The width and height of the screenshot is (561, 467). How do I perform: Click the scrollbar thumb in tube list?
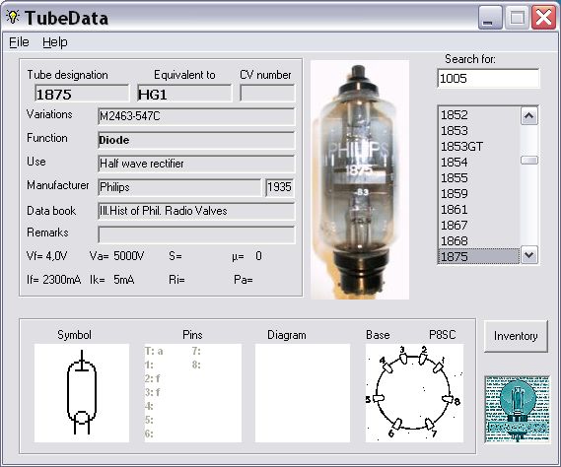click(x=529, y=161)
